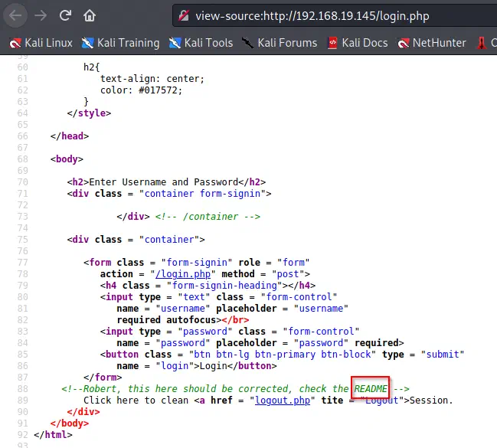Click the 'Enter Username and Password' heading text
497x448 pixels.
pyautogui.click(x=164, y=182)
